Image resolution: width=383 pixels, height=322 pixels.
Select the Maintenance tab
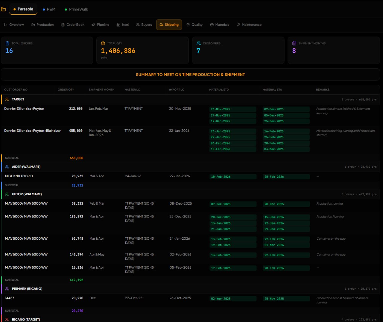(x=249, y=25)
